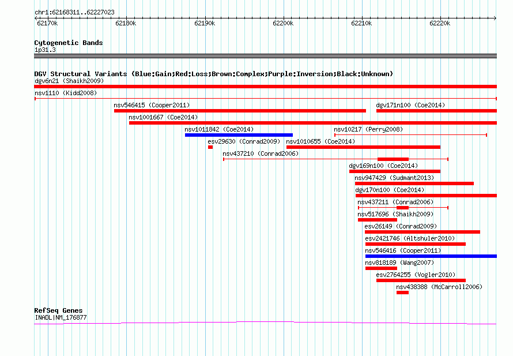Click the esv2421746 (Altshuler2010) label
Screen dimensions: 513x356
(x=410, y=238)
